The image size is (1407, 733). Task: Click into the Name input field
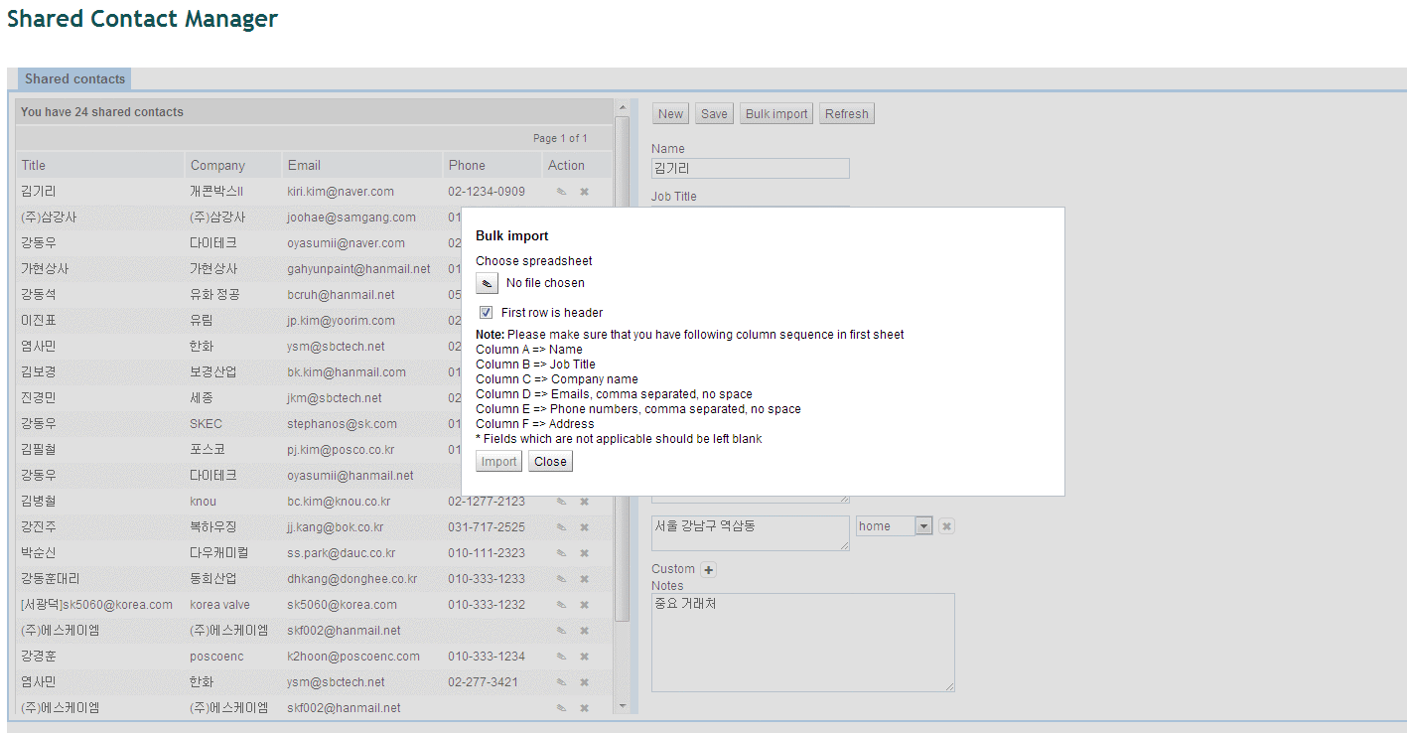(751, 169)
